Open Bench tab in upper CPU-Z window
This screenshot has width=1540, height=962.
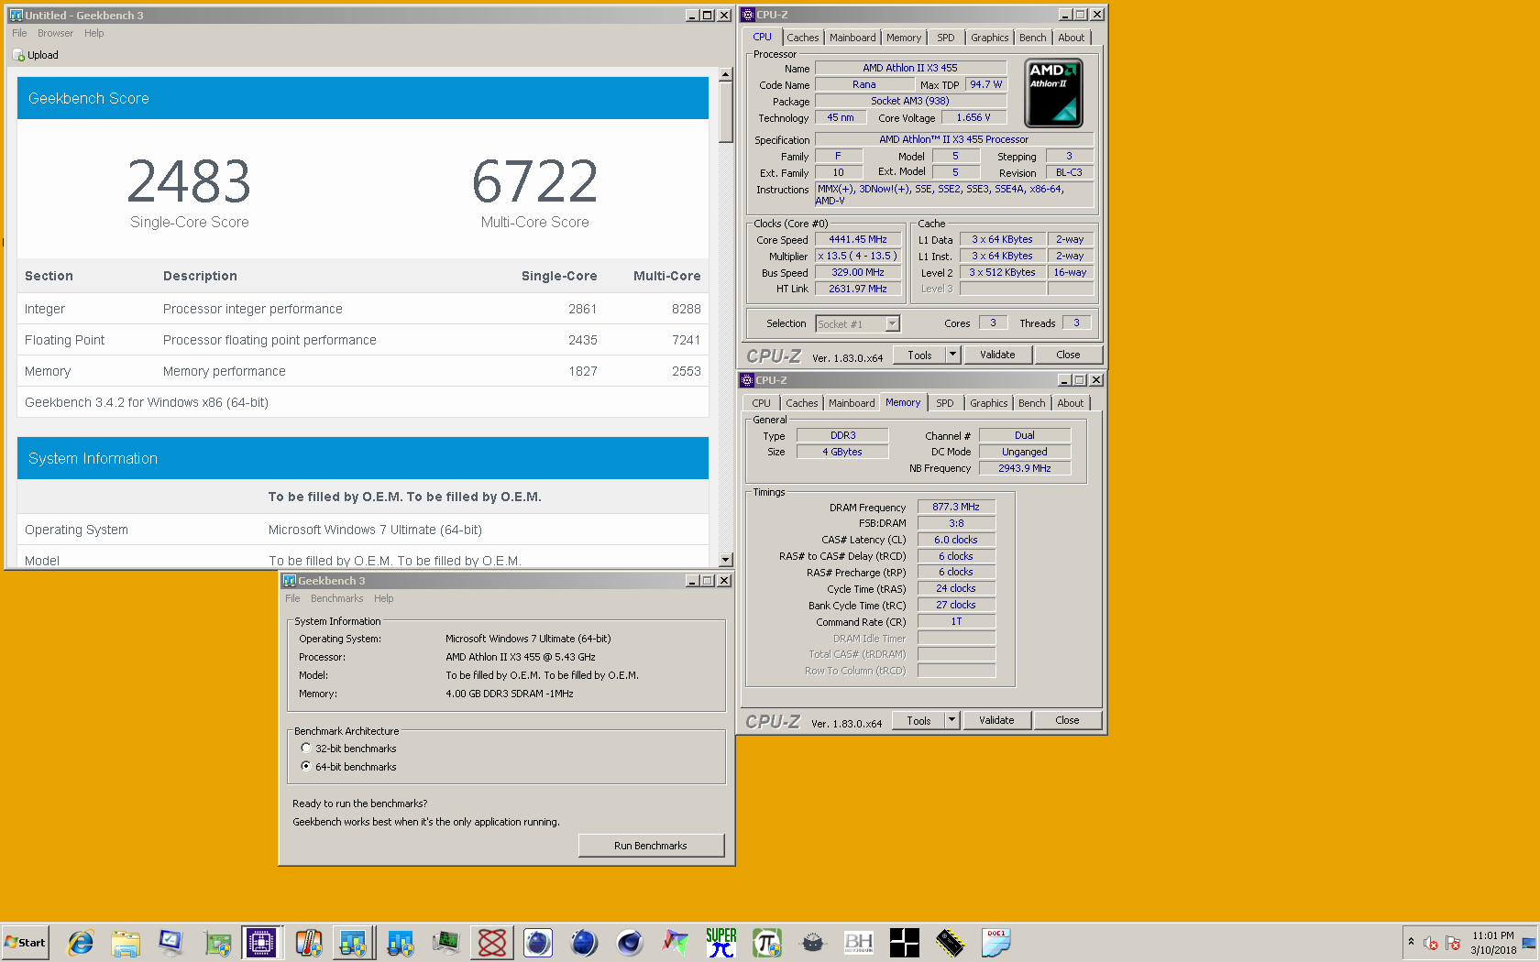1032,38
